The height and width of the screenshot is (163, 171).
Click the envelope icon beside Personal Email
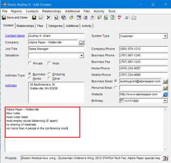click(x=165, y=88)
